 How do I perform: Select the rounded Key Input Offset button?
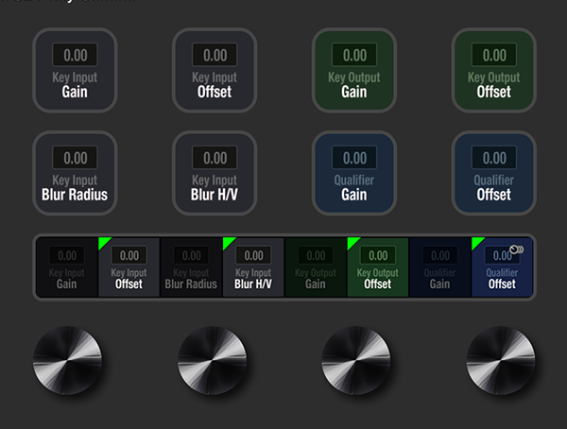point(215,70)
